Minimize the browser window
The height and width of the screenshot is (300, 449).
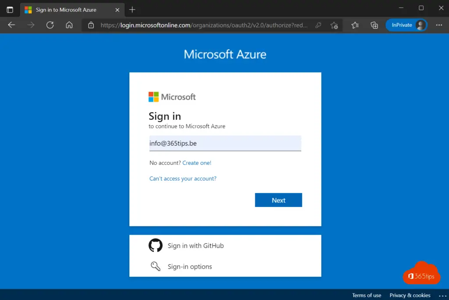(x=401, y=8)
